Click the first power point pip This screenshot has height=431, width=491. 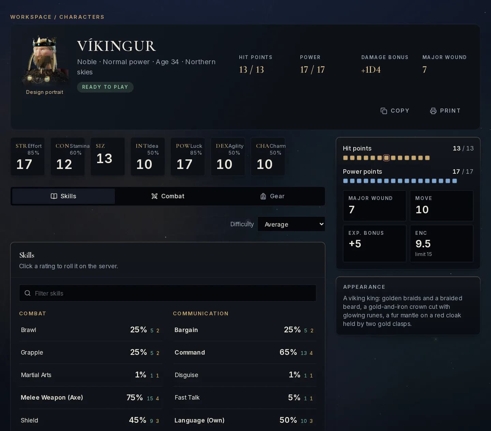(x=345, y=181)
